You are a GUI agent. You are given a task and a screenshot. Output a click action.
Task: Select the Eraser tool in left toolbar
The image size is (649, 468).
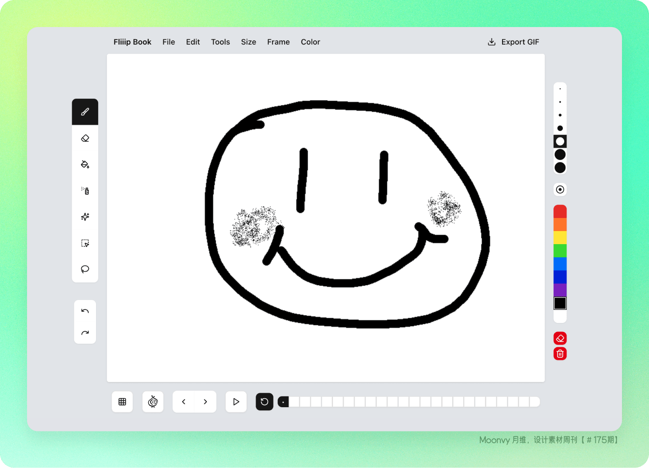click(x=85, y=138)
